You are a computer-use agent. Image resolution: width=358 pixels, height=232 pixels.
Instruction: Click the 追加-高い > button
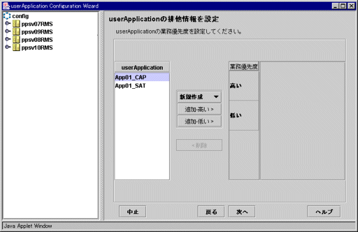click(199, 110)
